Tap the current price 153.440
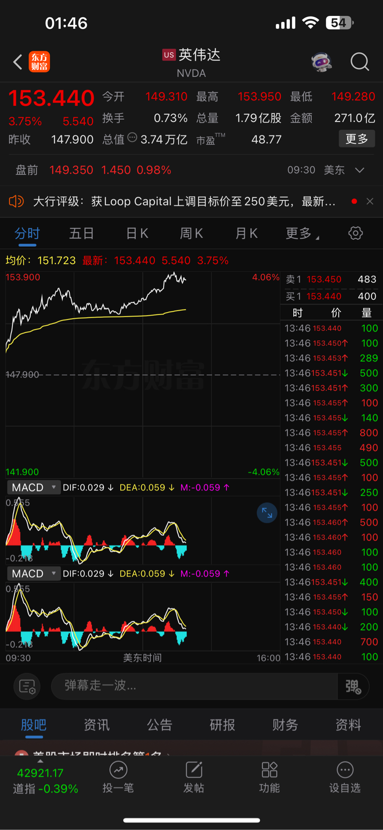 coord(51,98)
